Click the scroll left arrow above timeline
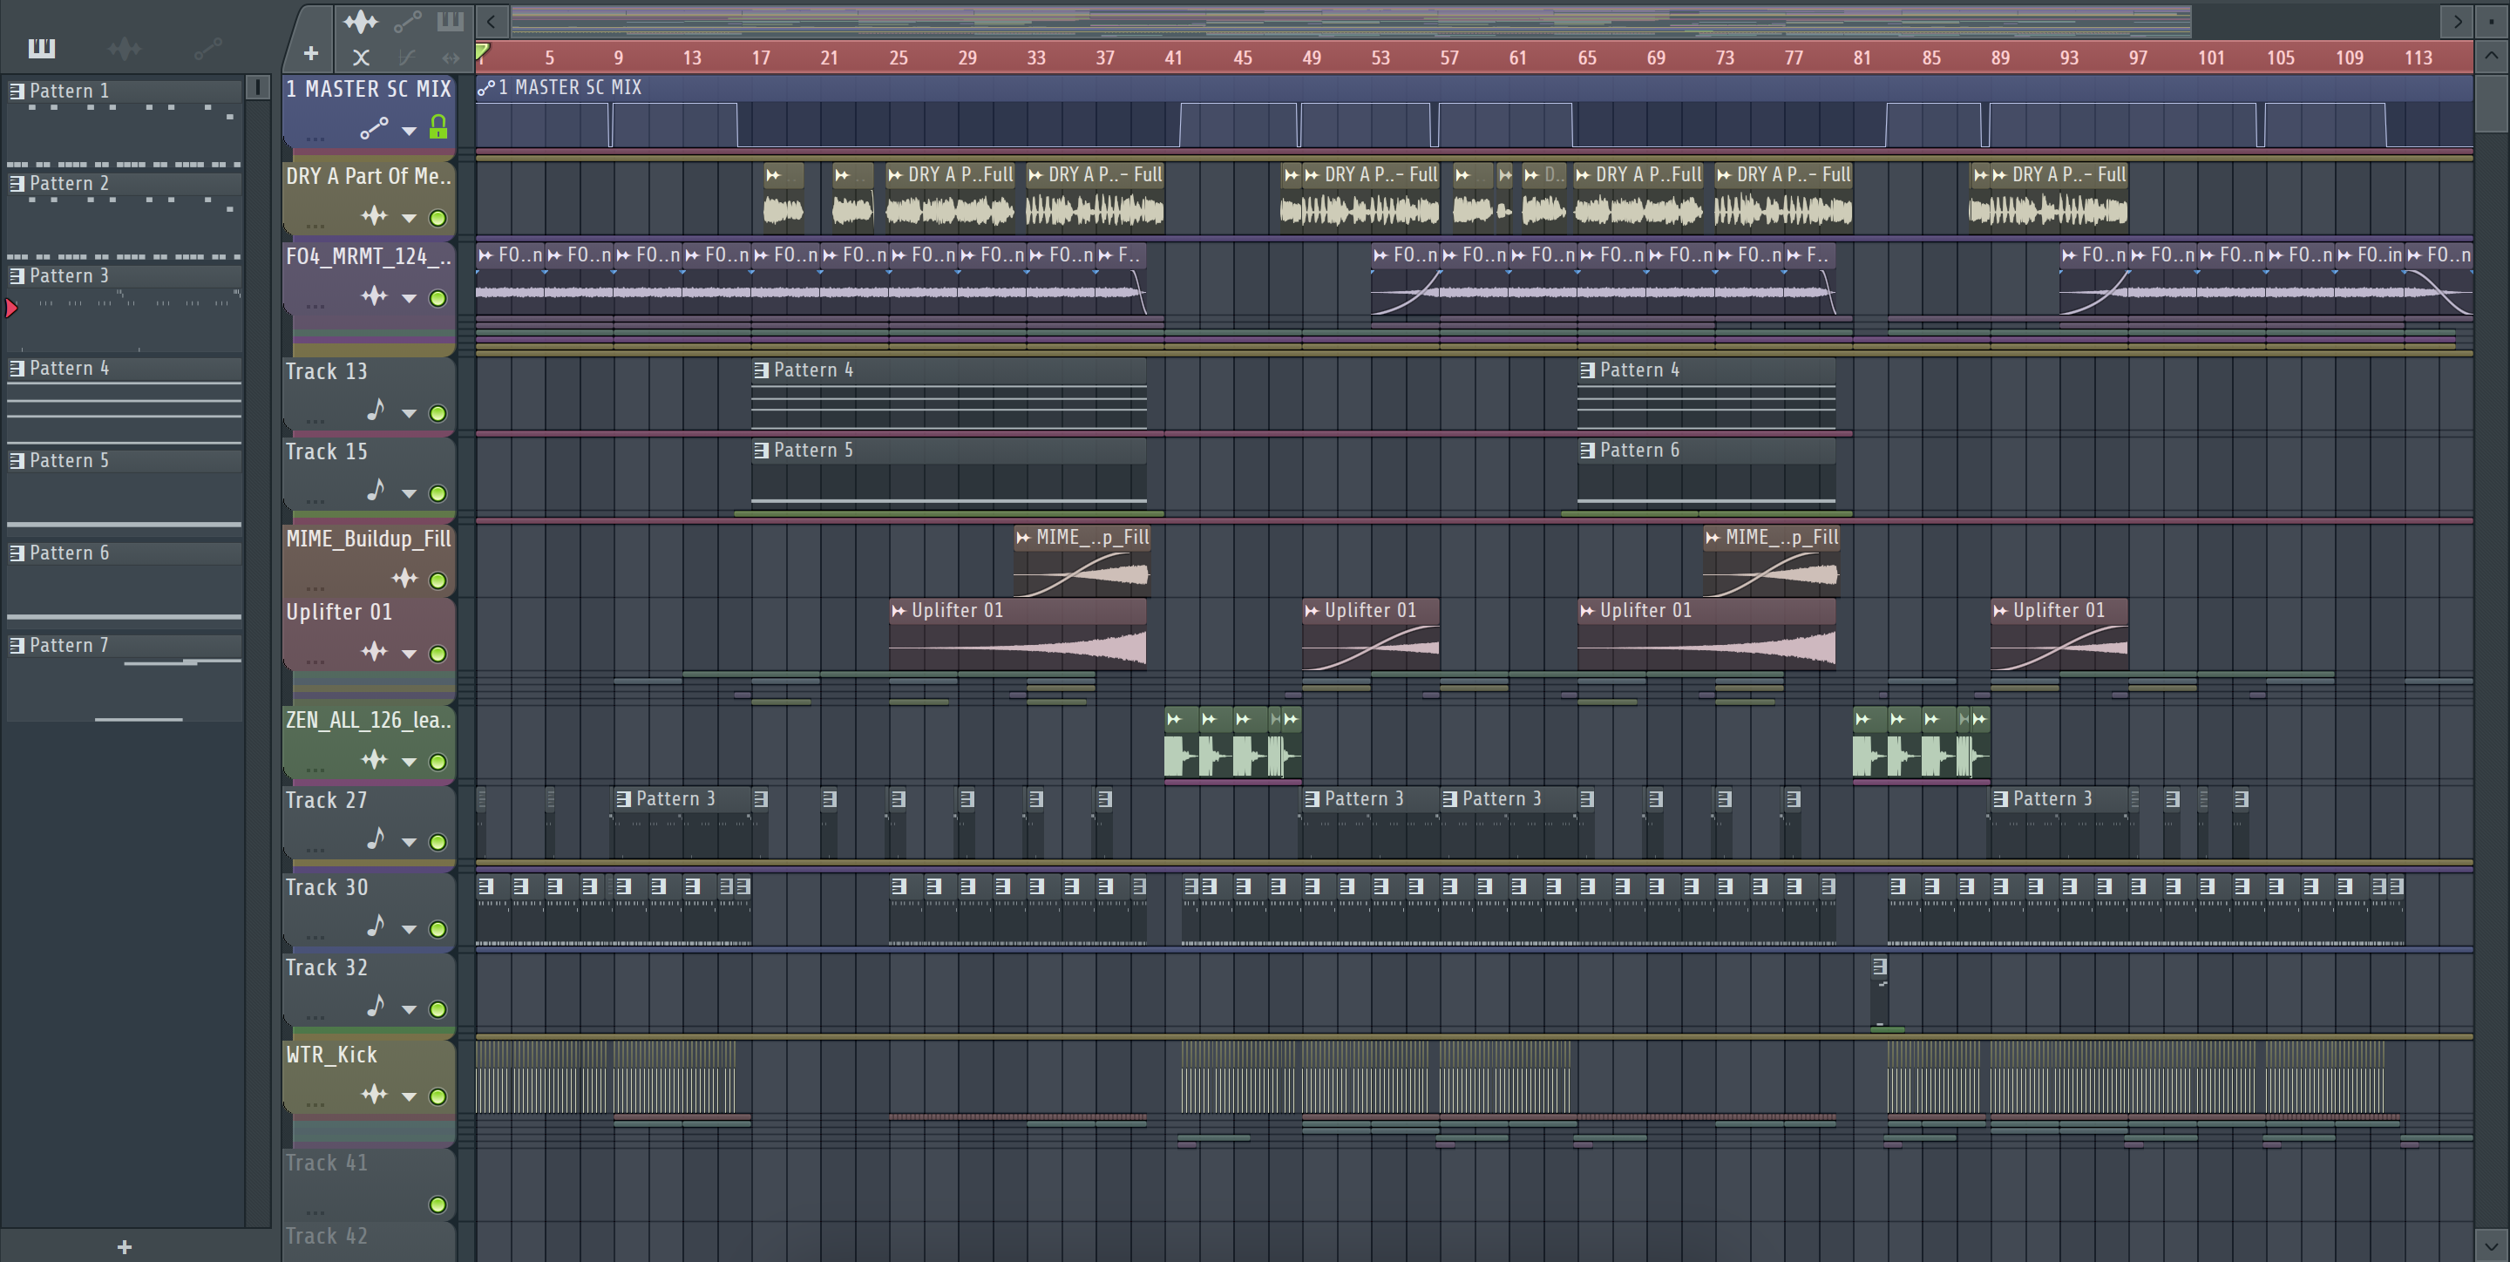The height and width of the screenshot is (1262, 2510). (492, 20)
